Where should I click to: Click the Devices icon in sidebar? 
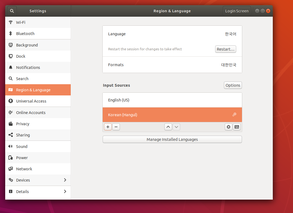tap(11, 180)
